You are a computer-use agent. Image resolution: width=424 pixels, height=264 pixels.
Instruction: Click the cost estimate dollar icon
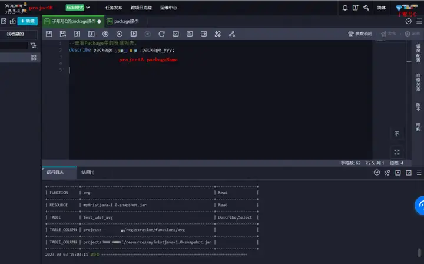pos(105,34)
